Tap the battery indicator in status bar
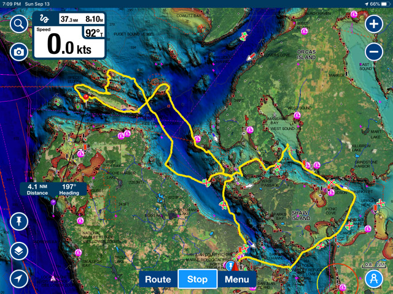This screenshot has height=294, width=393. coord(385,4)
